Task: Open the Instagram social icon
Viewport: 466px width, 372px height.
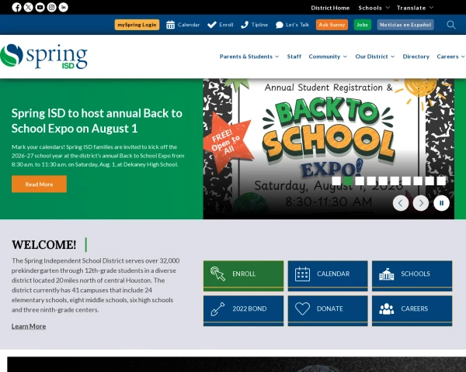Action: click(x=52, y=7)
